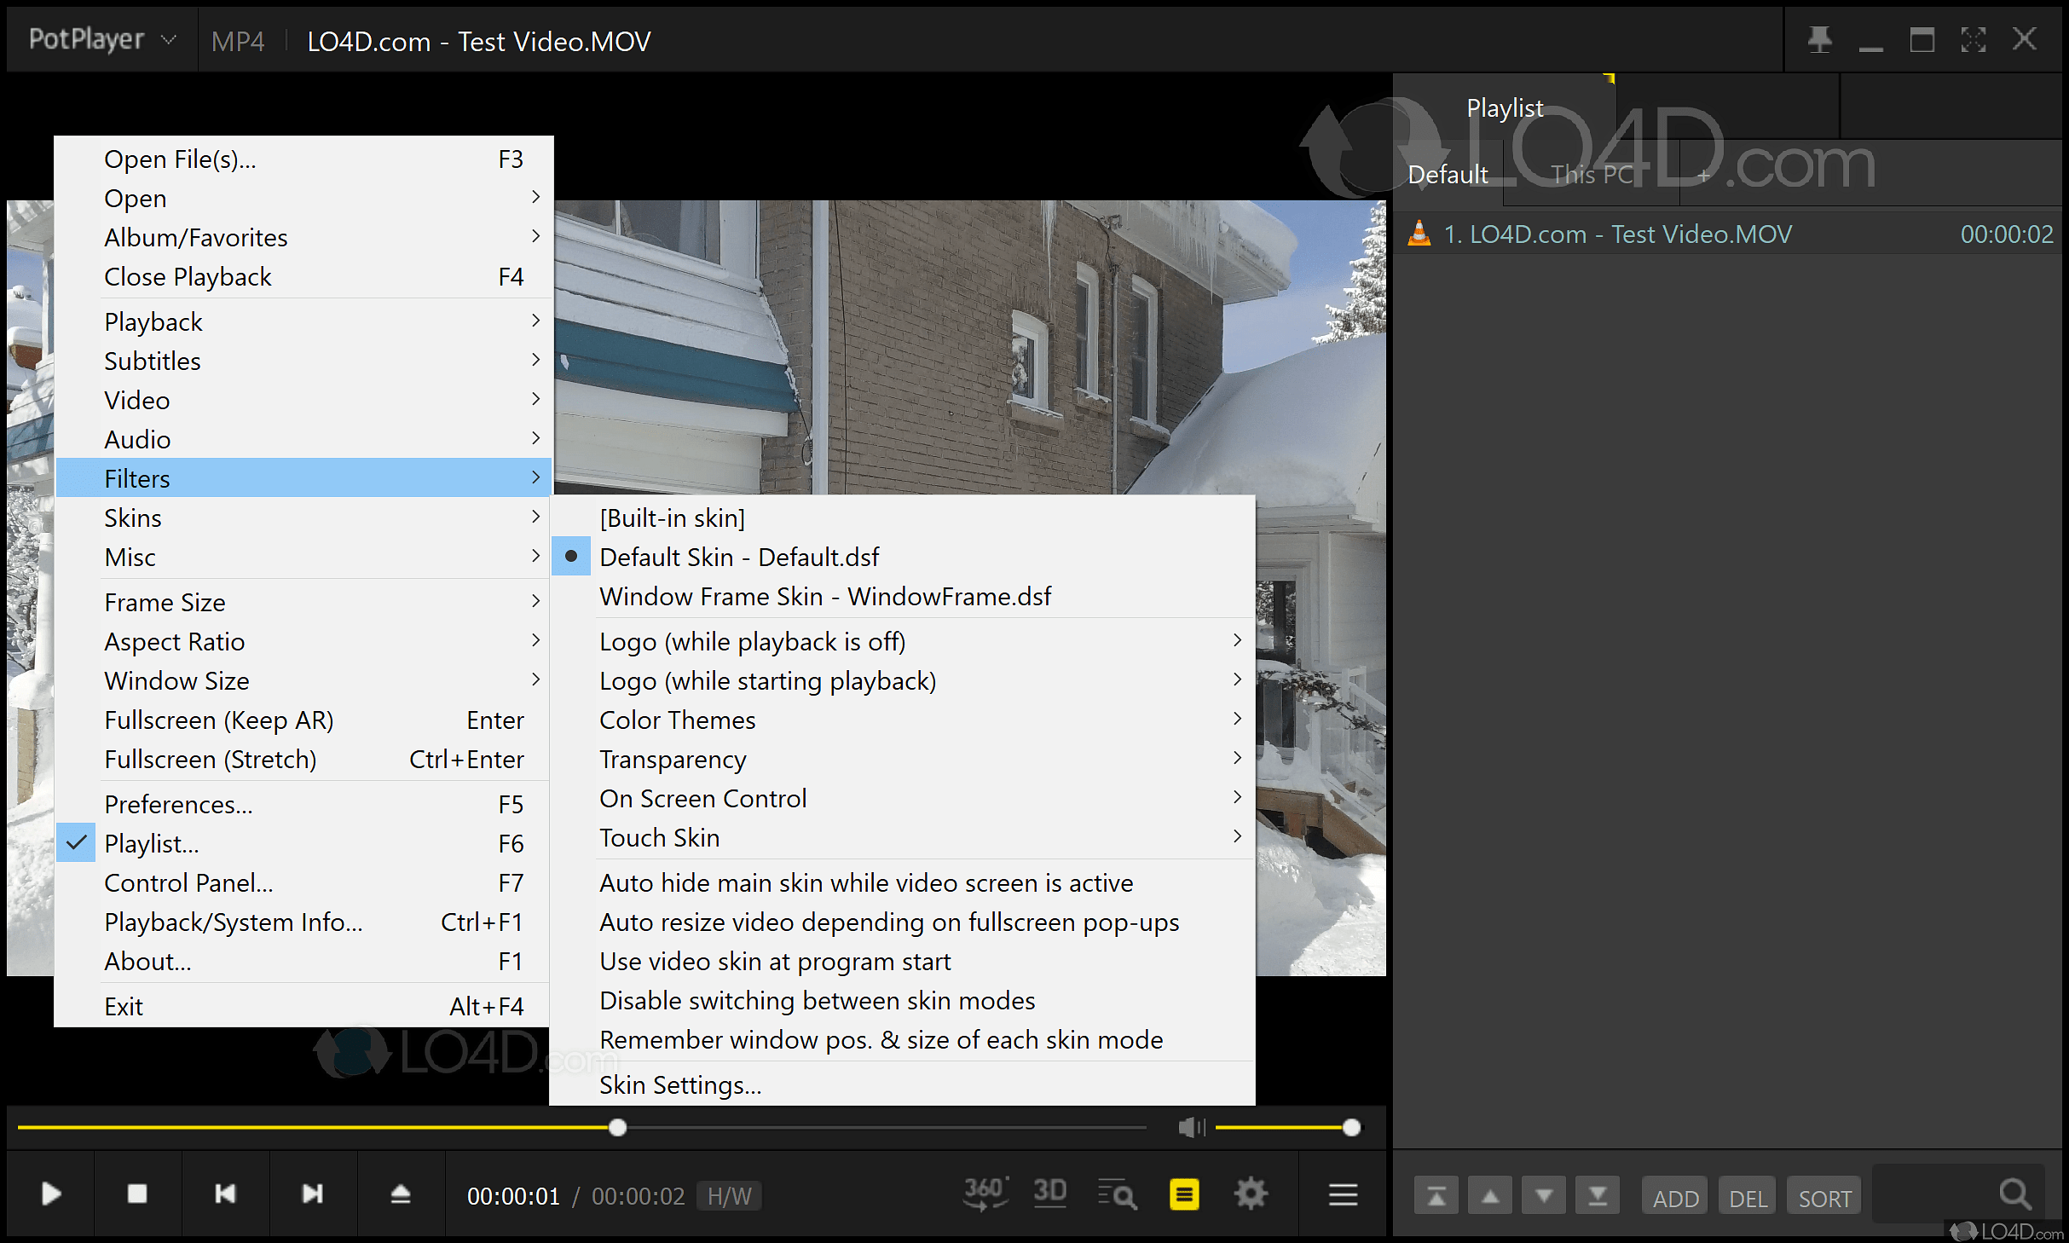Click the yellow playlist toggle icon
This screenshot has height=1243, width=2069.
coord(1183,1194)
